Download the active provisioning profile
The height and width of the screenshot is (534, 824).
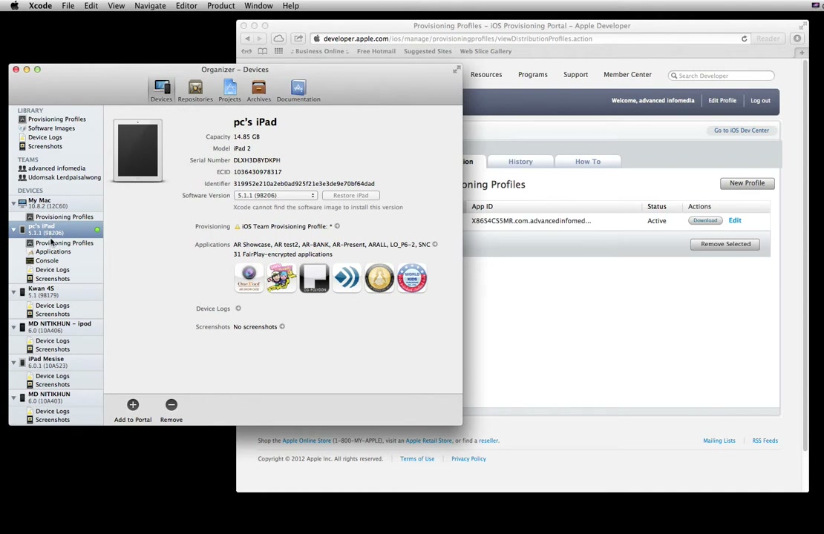[704, 220]
